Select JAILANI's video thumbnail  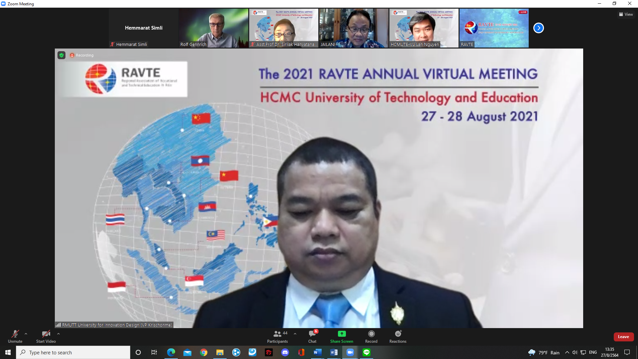click(354, 28)
